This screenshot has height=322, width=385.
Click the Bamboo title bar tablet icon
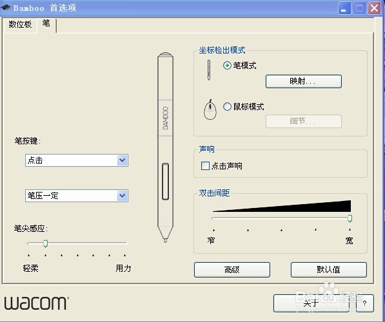tap(5, 8)
